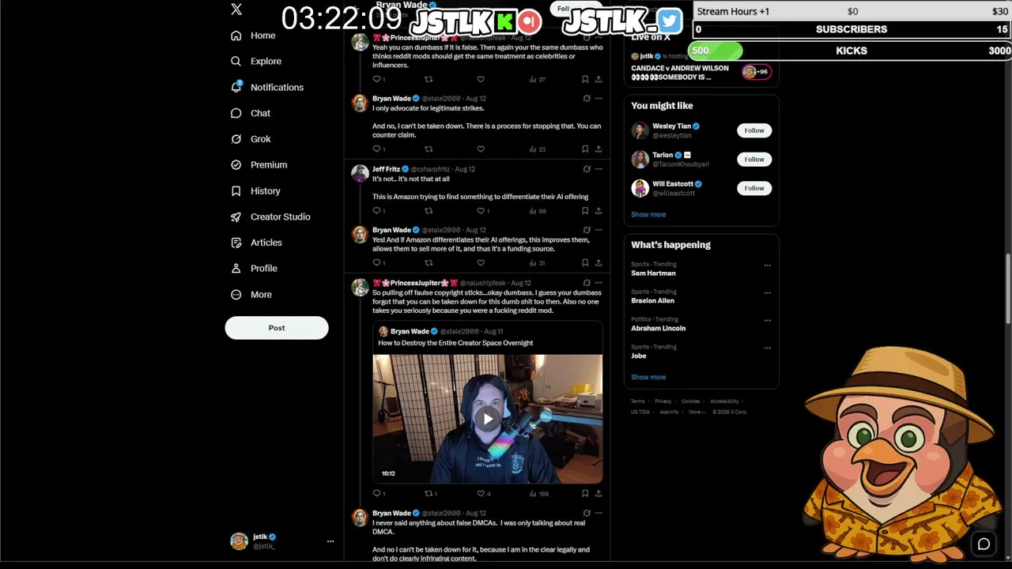Open the three-dot menu on the 'Yes! And if Amazon' tweet

599,230
